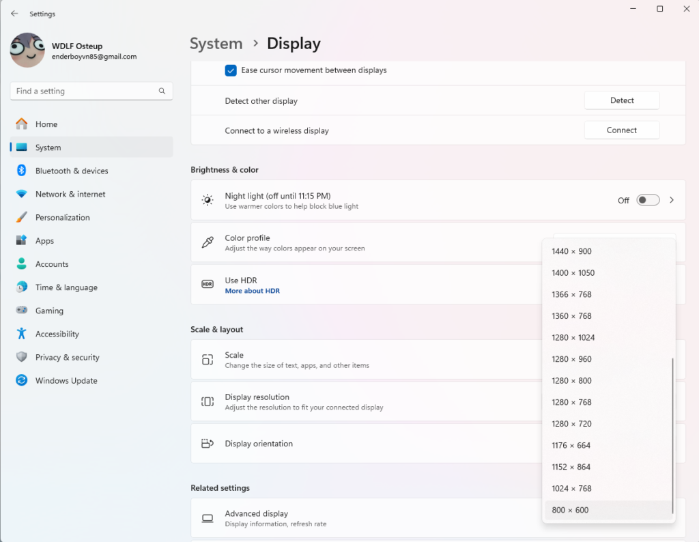Go to Accounts in the sidebar
This screenshot has width=699, height=542.
click(x=52, y=264)
